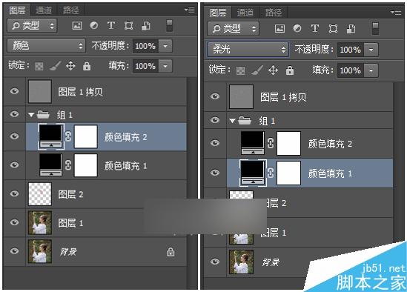Click lock transparent pixels icon in left panel
The width and height of the screenshot is (407, 292).
tap(39, 67)
